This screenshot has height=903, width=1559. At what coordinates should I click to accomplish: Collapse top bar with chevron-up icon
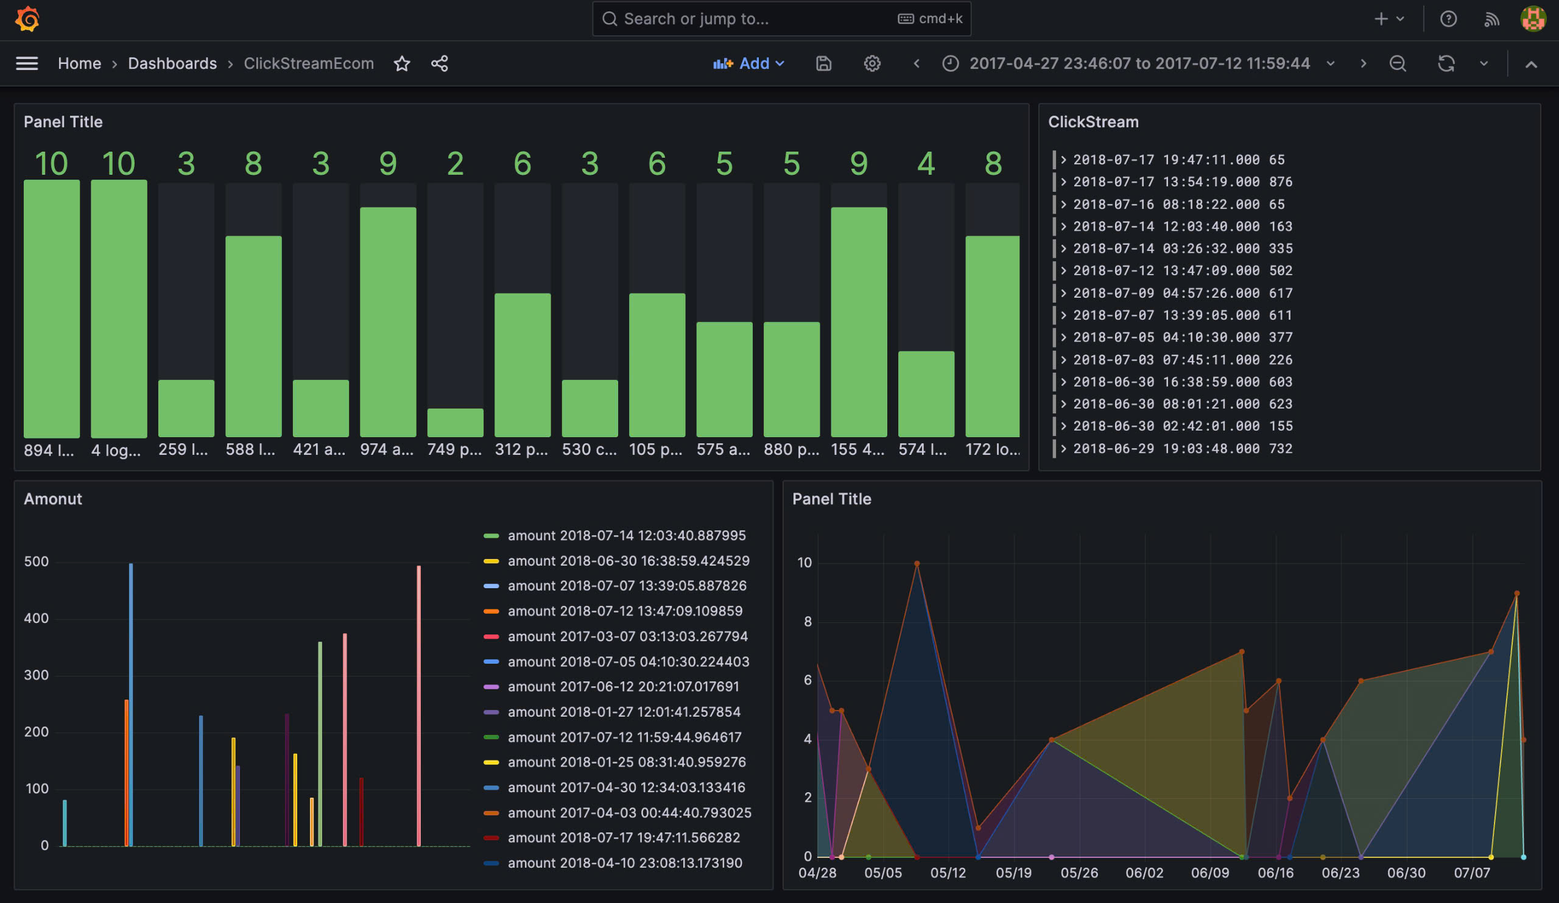(x=1531, y=64)
